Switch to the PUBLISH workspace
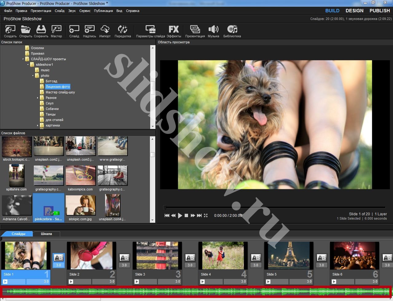Viewport: 393px width, 301px height. pyautogui.click(x=379, y=10)
